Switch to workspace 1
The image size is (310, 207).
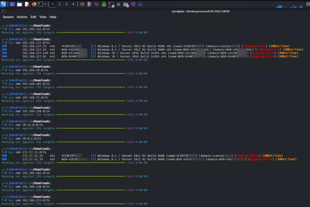click(x=52, y=4)
